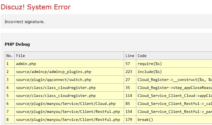Screen dimensions: 212x125
Task: Click the "File" column header
Action: [x=20, y=56]
